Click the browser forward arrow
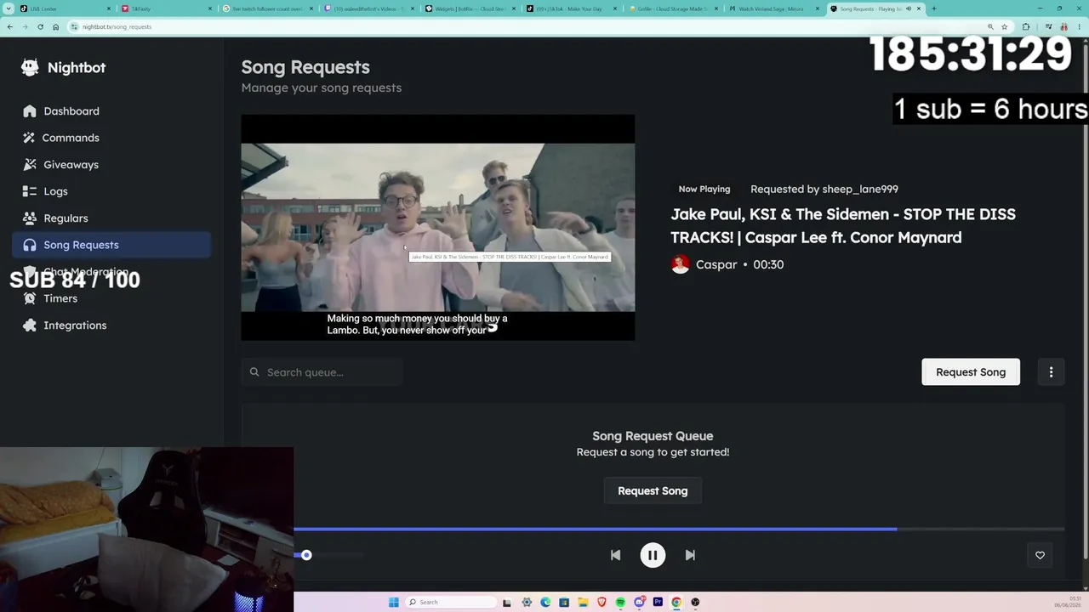Screen dimensions: 1089x612 tap(25, 26)
